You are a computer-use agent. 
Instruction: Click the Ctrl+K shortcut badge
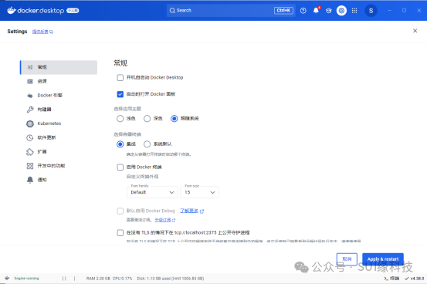tap(283, 10)
